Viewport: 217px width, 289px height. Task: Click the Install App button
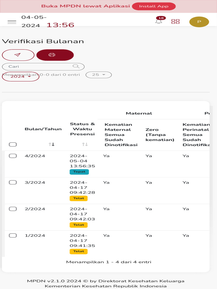(154, 6)
